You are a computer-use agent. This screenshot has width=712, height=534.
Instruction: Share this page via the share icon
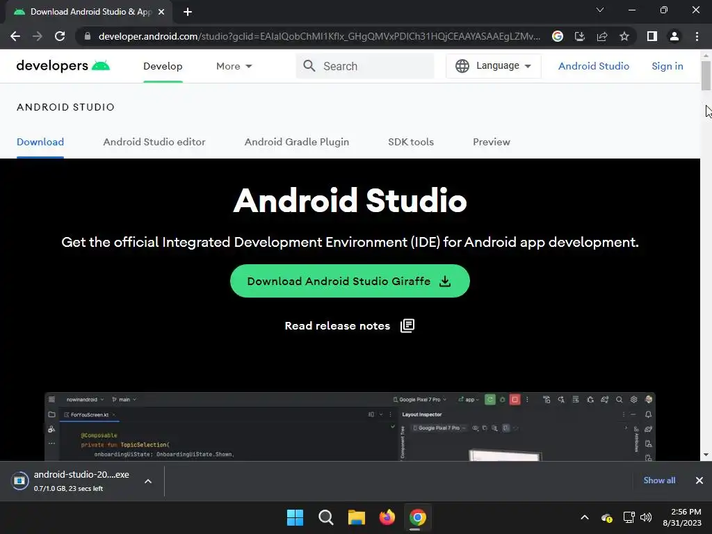tap(602, 36)
